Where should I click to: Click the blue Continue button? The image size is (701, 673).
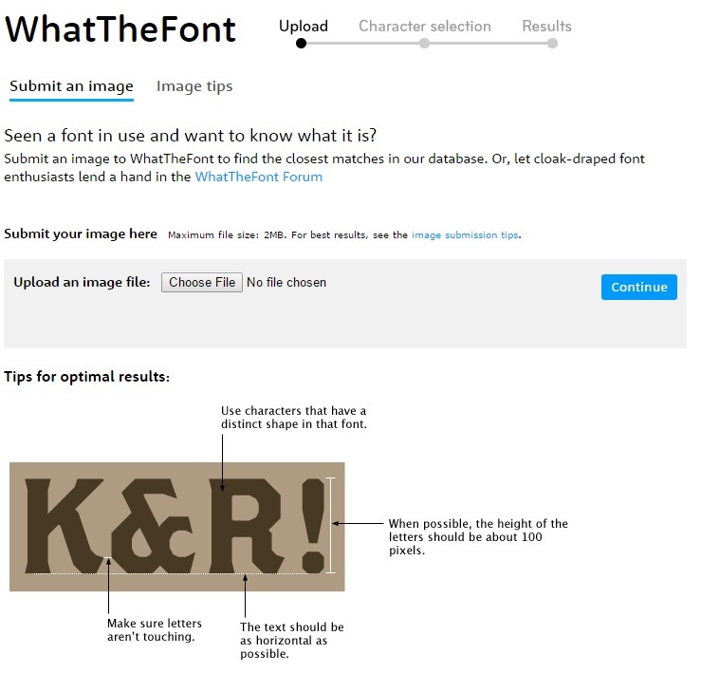638,287
